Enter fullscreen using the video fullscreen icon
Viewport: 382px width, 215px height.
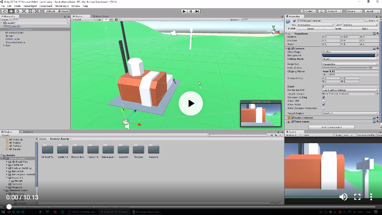click(357, 197)
